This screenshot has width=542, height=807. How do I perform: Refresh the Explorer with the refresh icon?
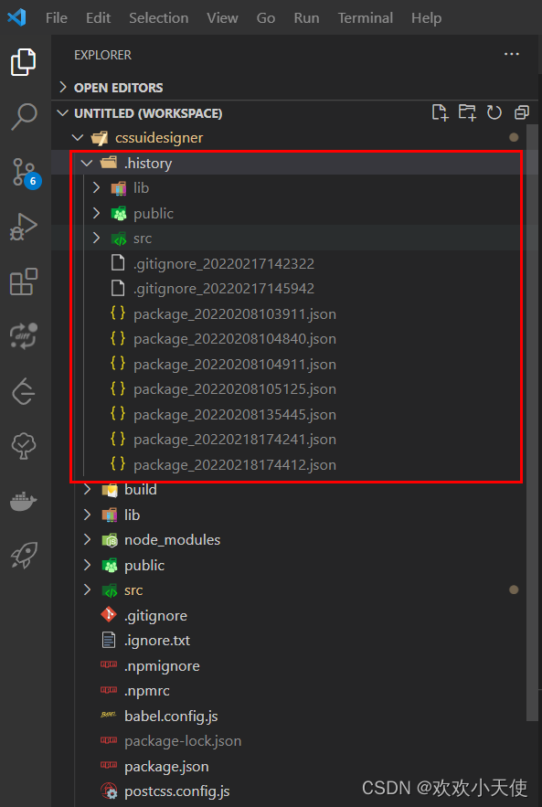point(494,112)
